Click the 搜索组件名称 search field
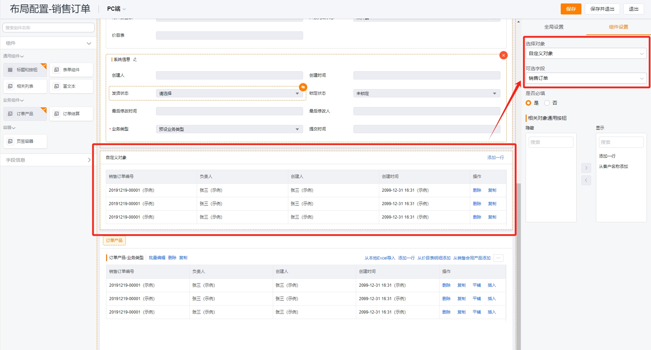The width and height of the screenshot is (651, 350). point(48,28)
